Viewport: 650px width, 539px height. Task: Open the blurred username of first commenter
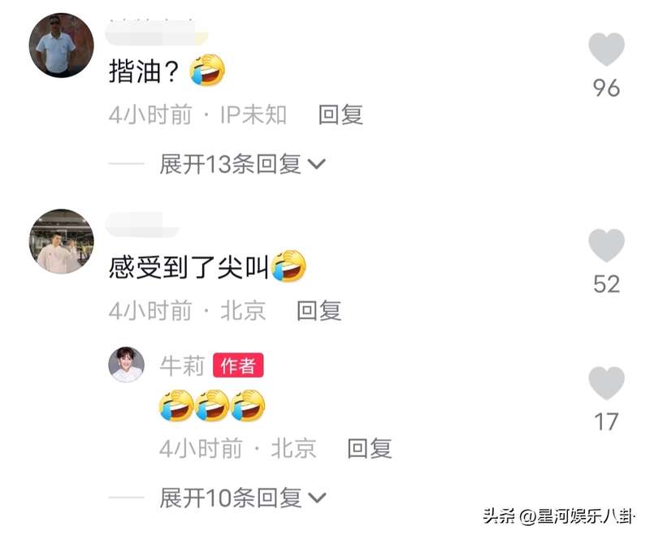(157, 32)
